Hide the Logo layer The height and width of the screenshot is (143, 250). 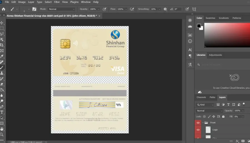198,130
